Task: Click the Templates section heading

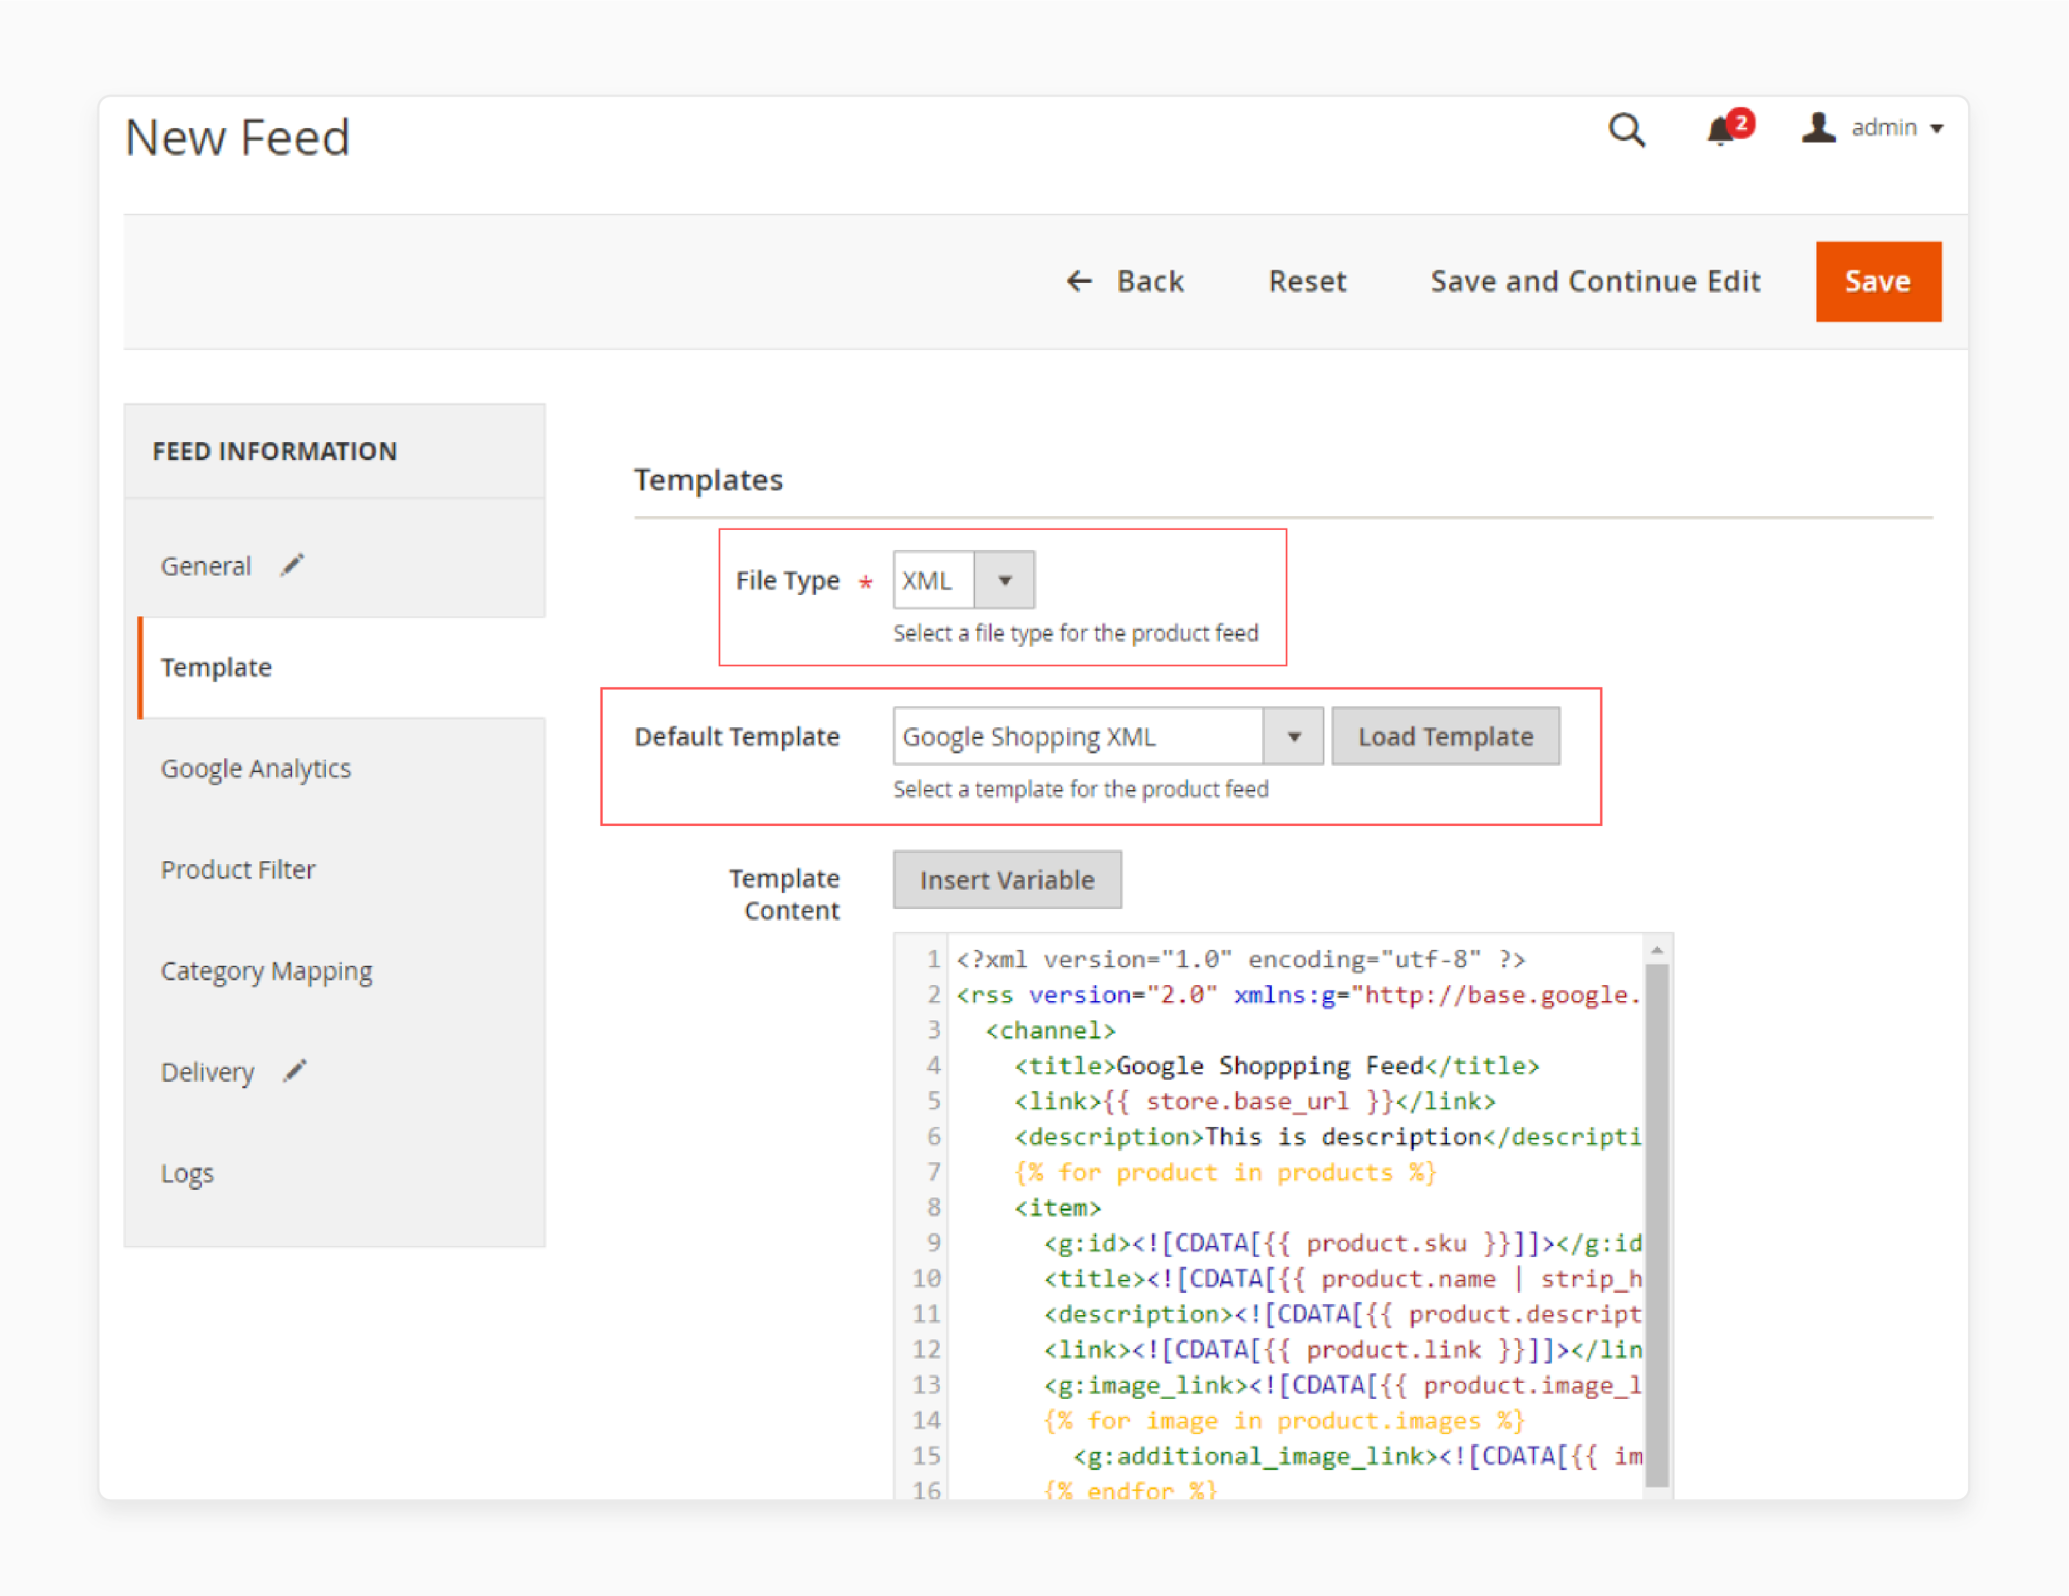Action: [x=708, y=479]
